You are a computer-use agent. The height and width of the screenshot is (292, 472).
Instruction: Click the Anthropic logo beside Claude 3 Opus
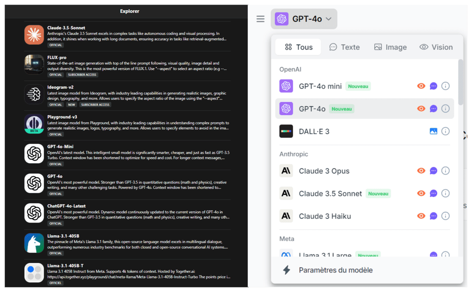[286, 171]
